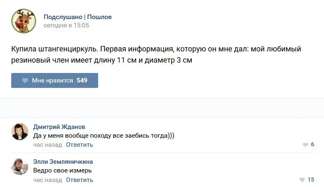Open Дмитрий Жданов's avatar photo

click(x=20, y=131)
